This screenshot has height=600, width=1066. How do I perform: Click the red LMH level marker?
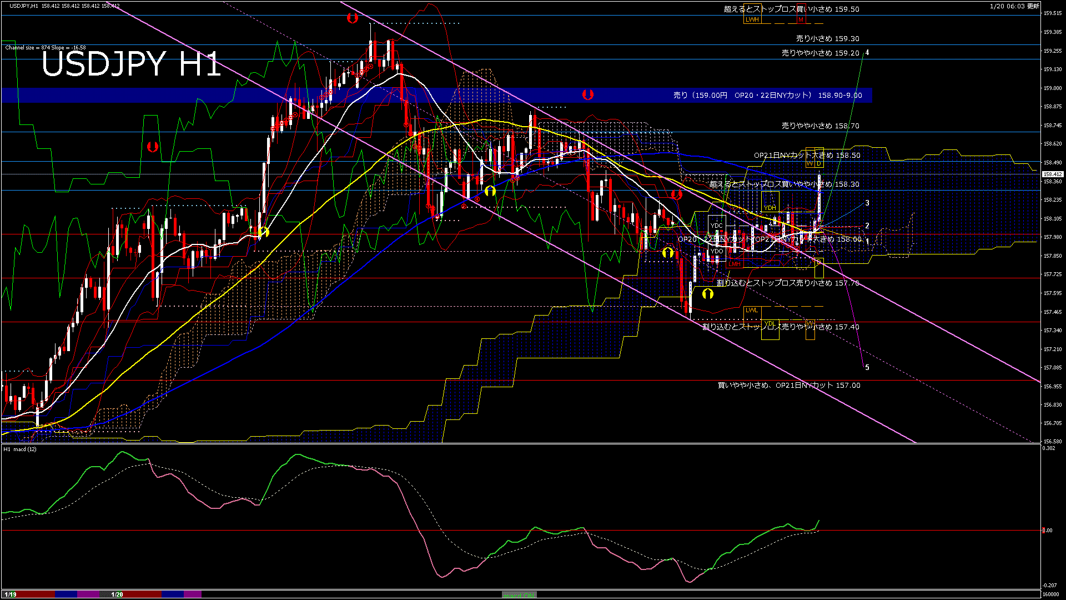tap(735, 264)
